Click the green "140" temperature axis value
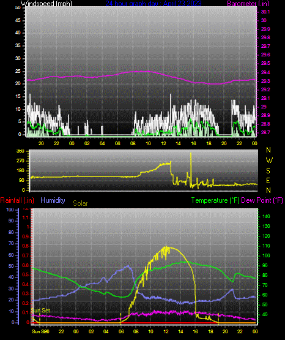 coord(266,216)
